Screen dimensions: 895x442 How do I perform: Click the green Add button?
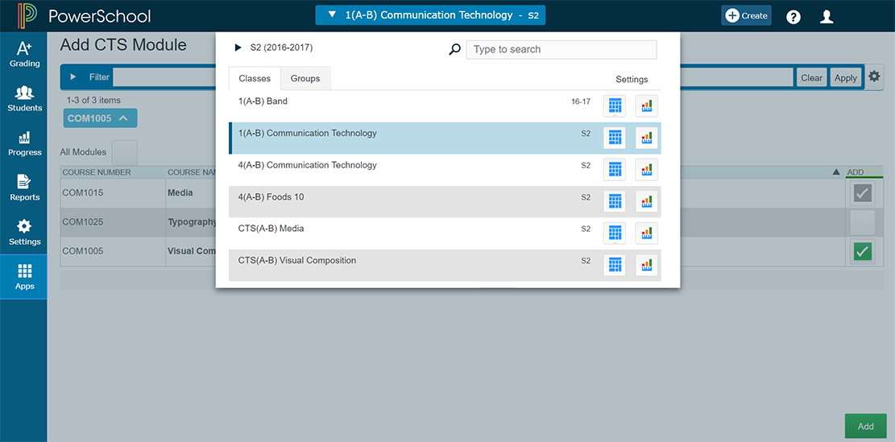coord(865,426)
